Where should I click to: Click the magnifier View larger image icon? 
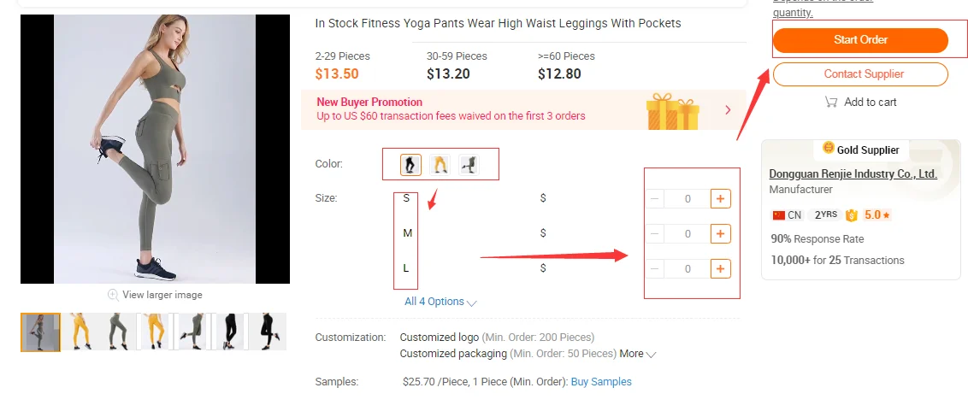tap(112, 295)
